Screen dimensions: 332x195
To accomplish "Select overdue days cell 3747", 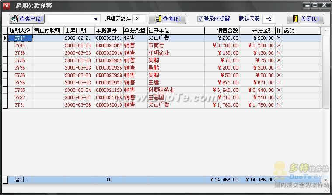I will point(20,38).
